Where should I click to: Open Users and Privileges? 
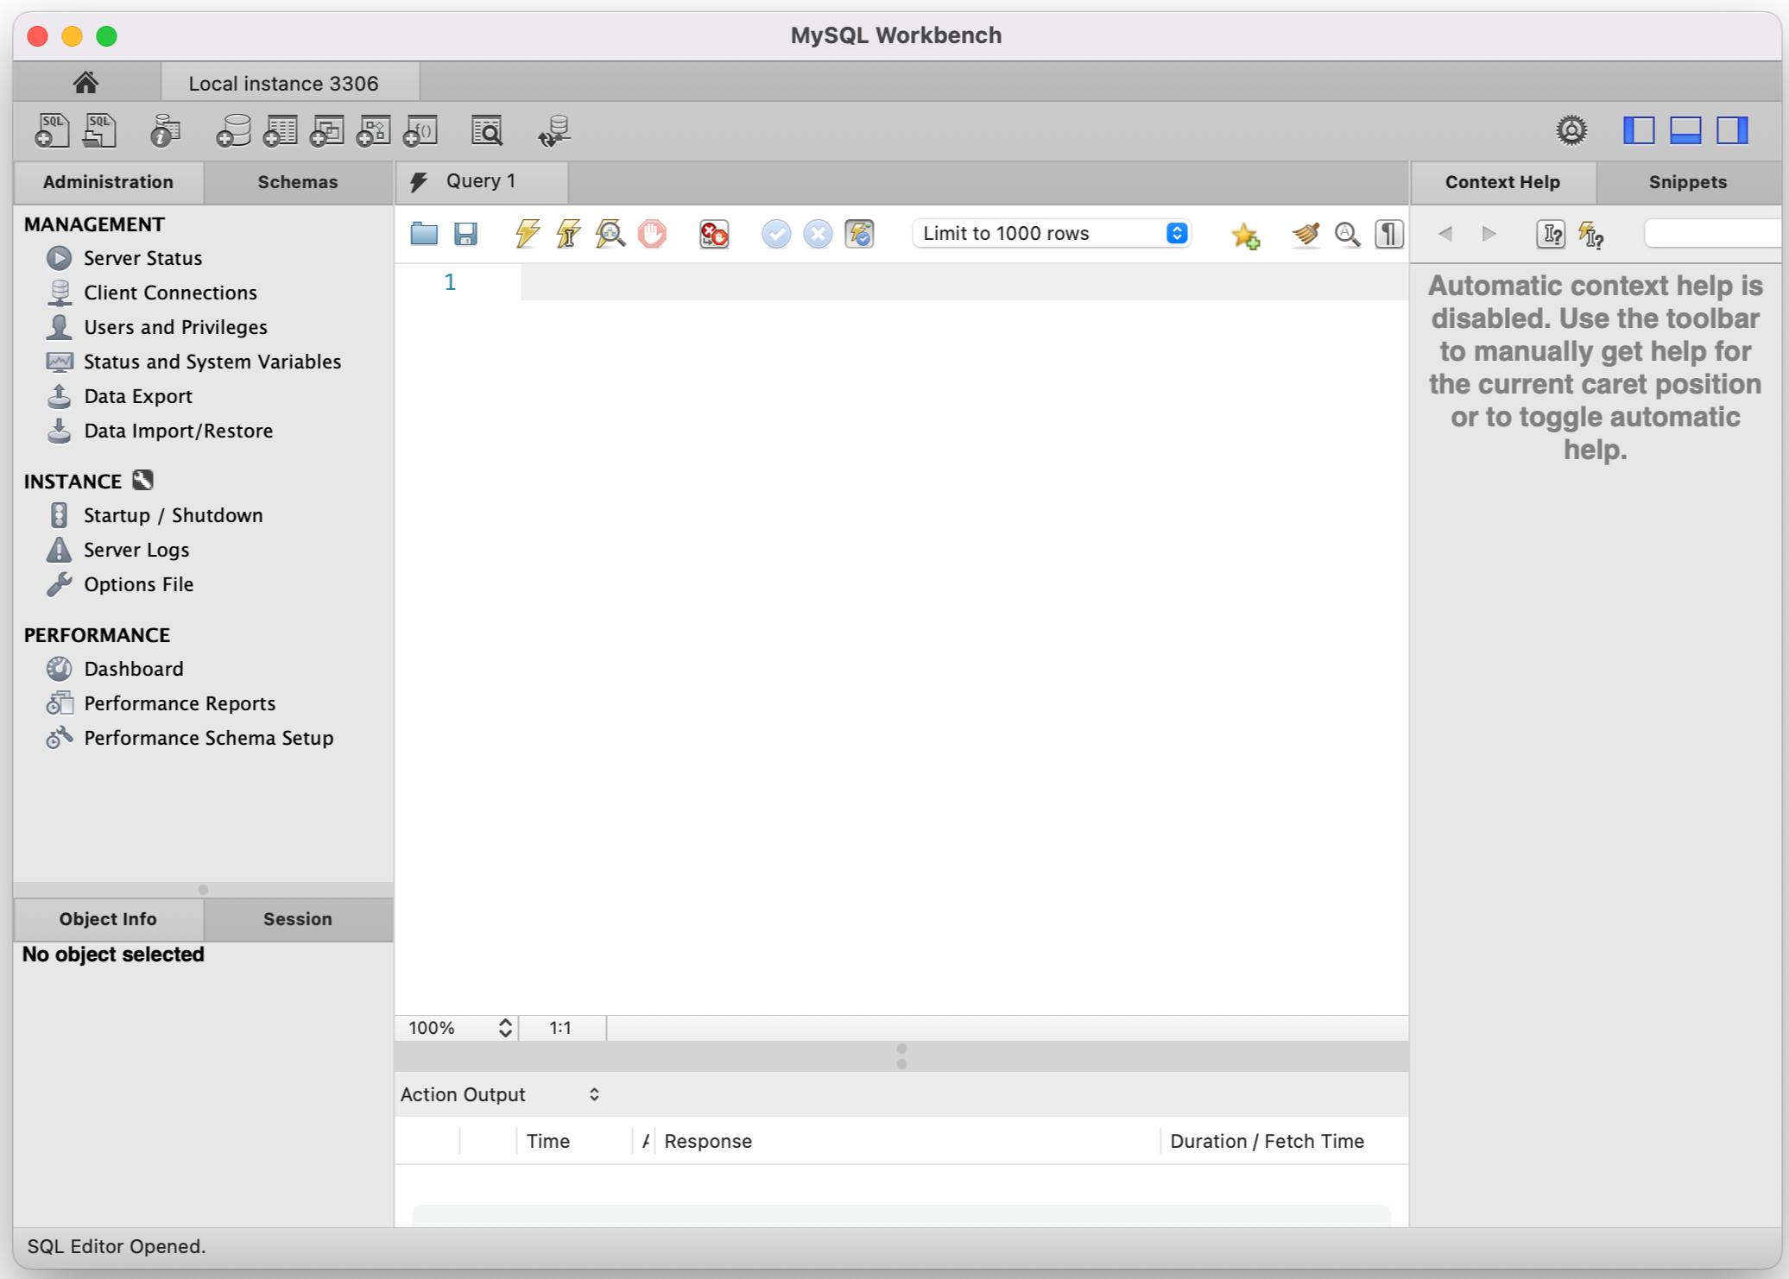click(x=175, y=327)
